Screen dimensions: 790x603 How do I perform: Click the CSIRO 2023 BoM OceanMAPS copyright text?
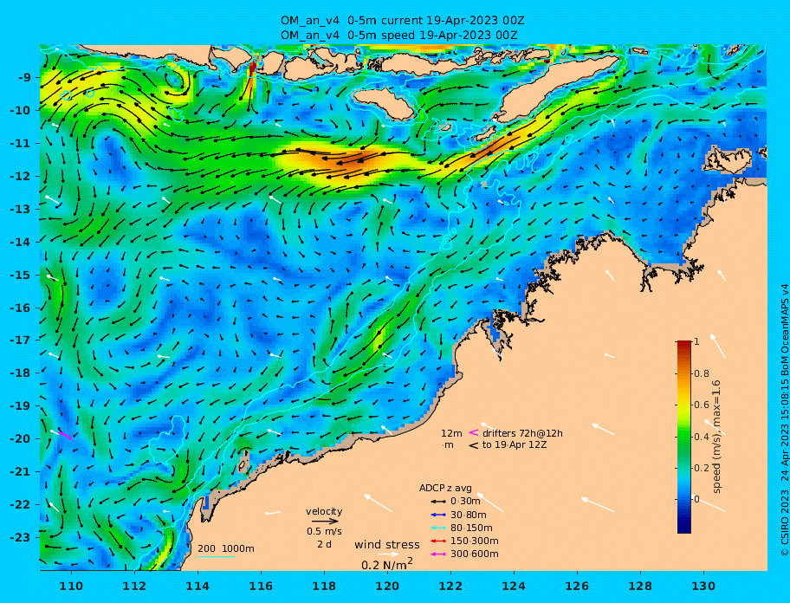click(x=785, y=419)
